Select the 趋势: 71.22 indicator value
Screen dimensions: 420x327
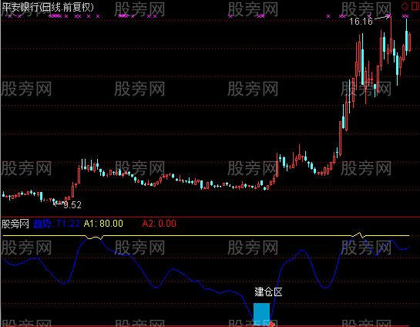coord(56,224)
